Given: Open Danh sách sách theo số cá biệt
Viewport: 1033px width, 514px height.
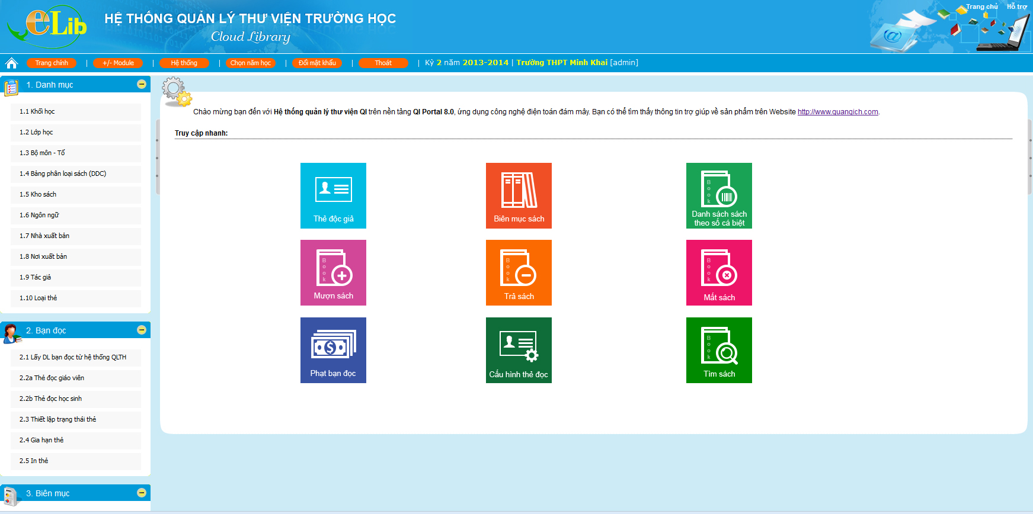Looking at the screenshot, I should 719,195.
